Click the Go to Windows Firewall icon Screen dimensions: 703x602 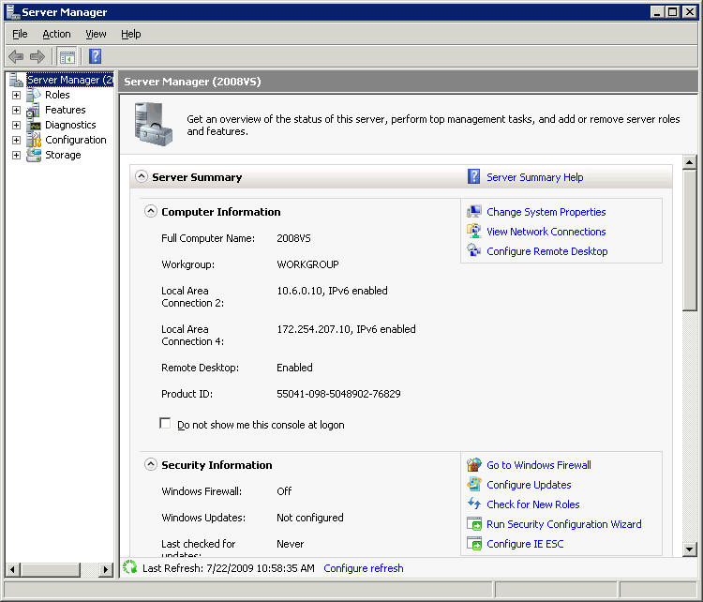pyautogui.click(x=474, y=465)
